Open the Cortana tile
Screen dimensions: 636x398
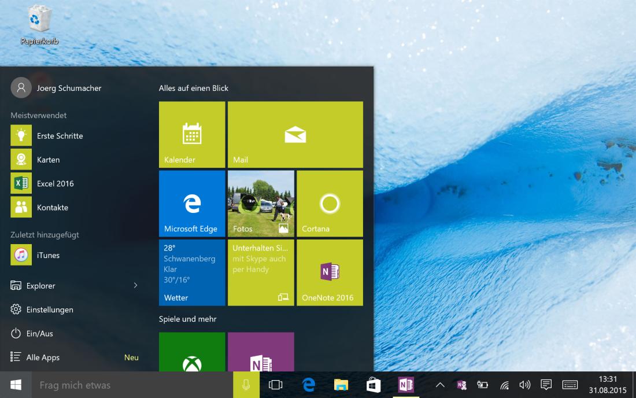[x=330, y=204]
